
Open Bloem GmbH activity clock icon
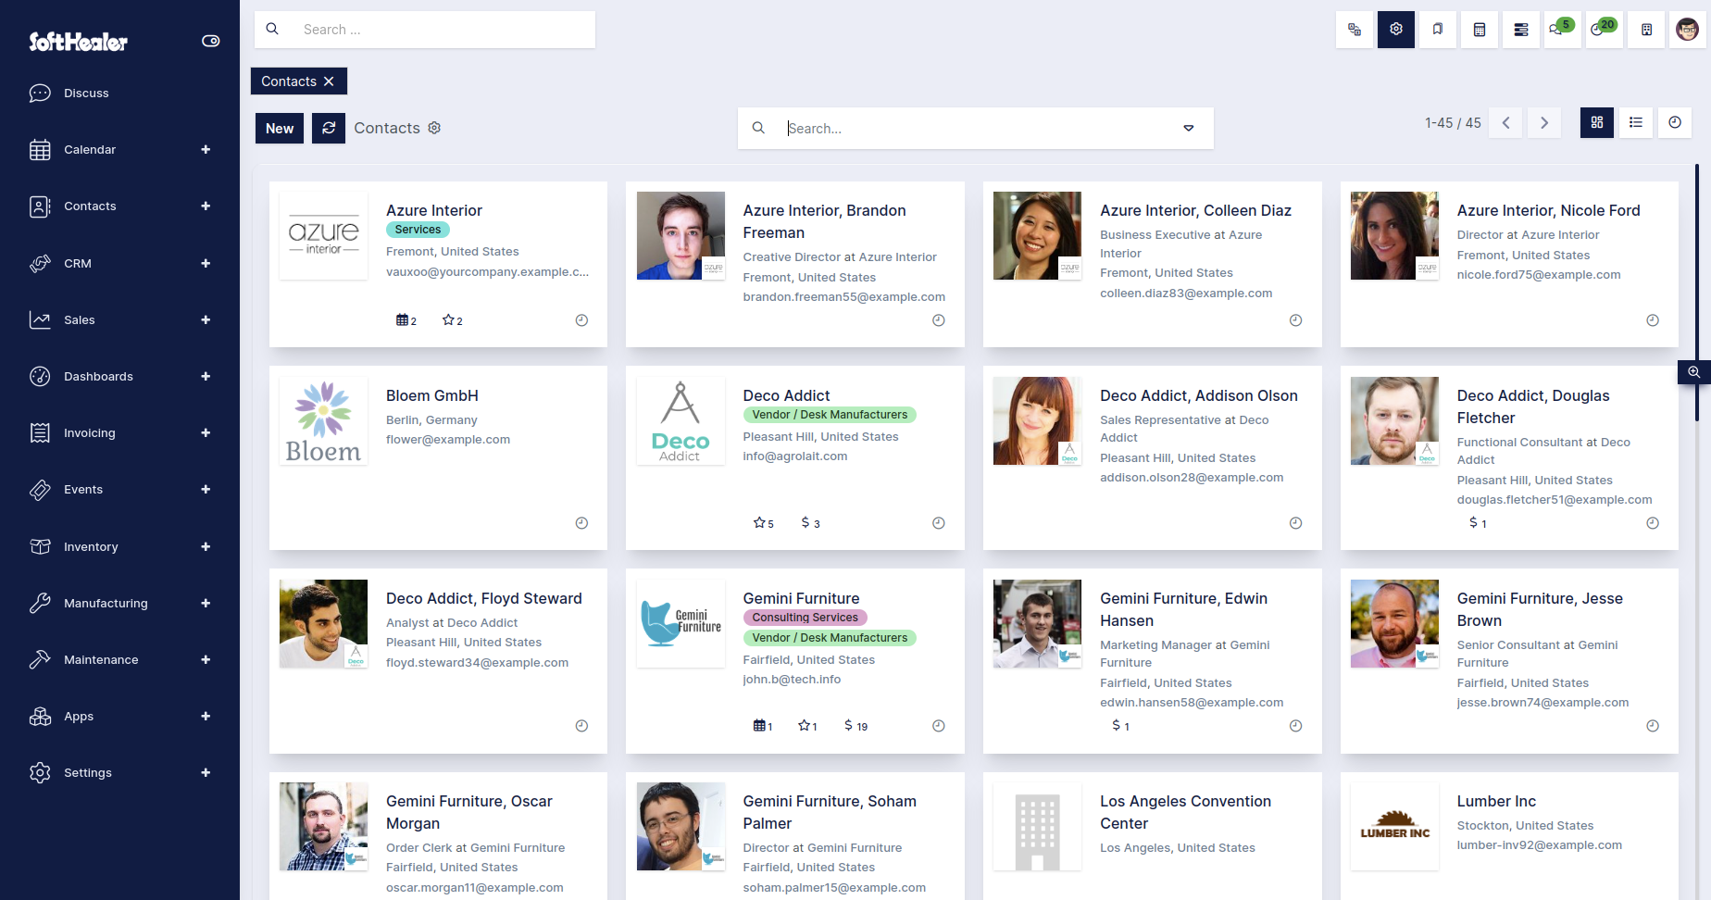(x=581, y=523)
